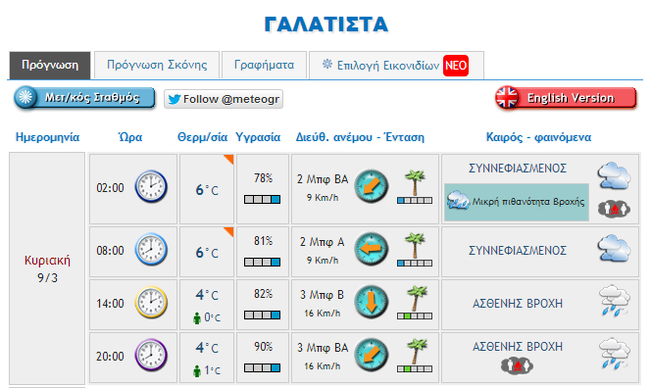The image size is (651, 388).
Task: Click the northeast wind compass at 02:00
Action: click(x=372, y=186)
